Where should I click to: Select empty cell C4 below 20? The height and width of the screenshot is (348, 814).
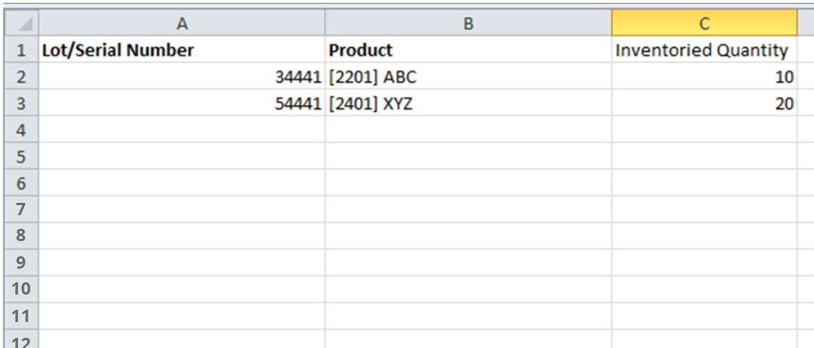703,131
